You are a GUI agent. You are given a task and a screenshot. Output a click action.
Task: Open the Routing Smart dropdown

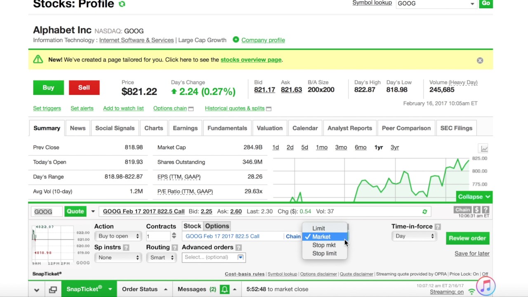click(x=161, y=257)
